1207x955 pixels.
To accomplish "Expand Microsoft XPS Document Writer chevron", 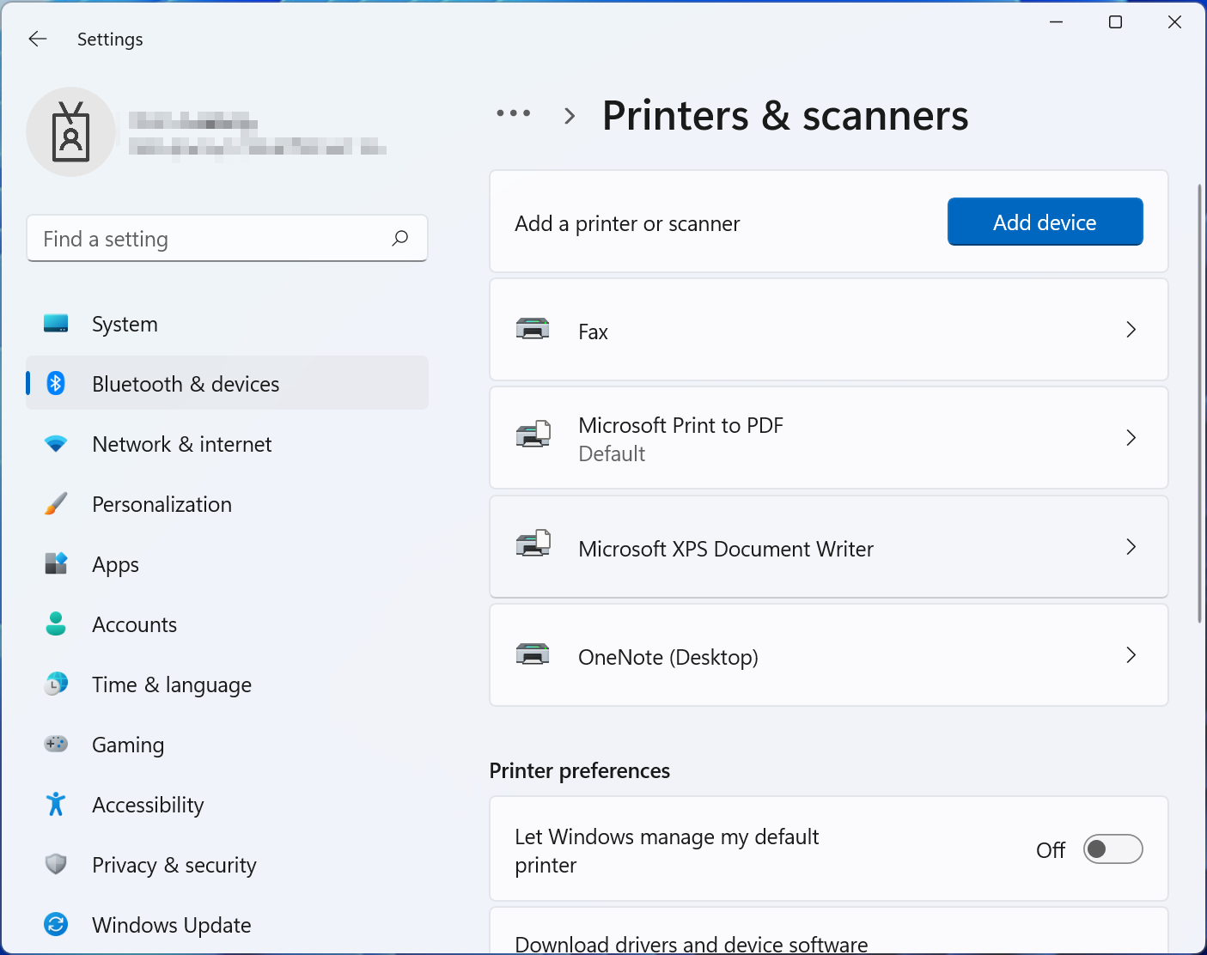I will (1131, 547).
